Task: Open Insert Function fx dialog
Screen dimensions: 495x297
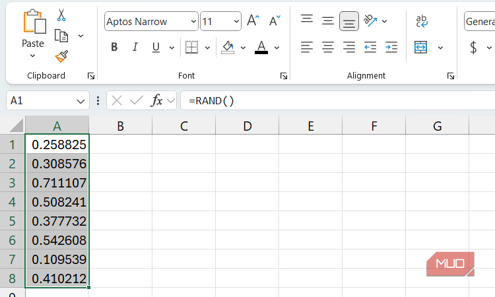Action: pos(157,101)
